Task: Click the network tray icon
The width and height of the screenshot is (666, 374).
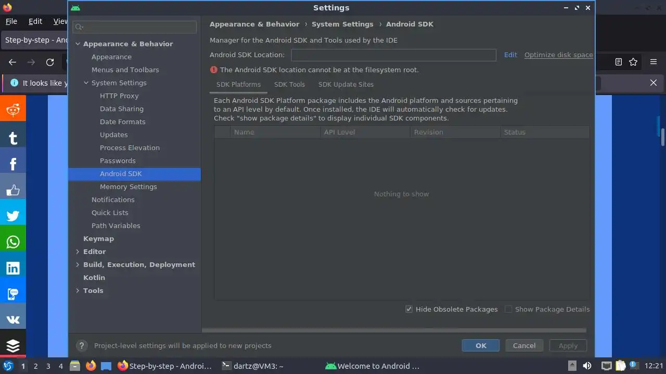Action: (x=606, y=366)
